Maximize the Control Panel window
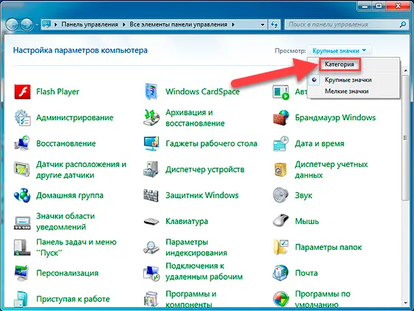 (x=379, y=5)
